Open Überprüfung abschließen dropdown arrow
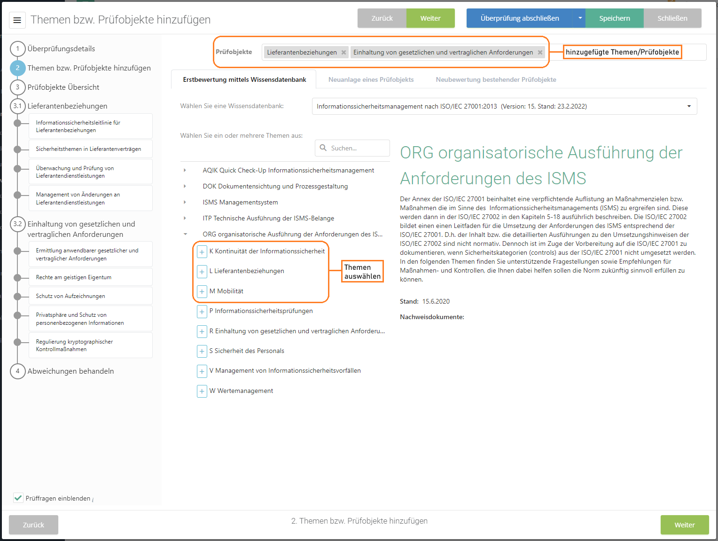Image resolution: width=718 pixels, height=541 pixels. tap(580, 18)
